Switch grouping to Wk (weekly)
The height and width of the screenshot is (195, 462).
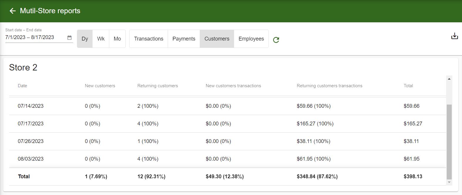(101, 39)
